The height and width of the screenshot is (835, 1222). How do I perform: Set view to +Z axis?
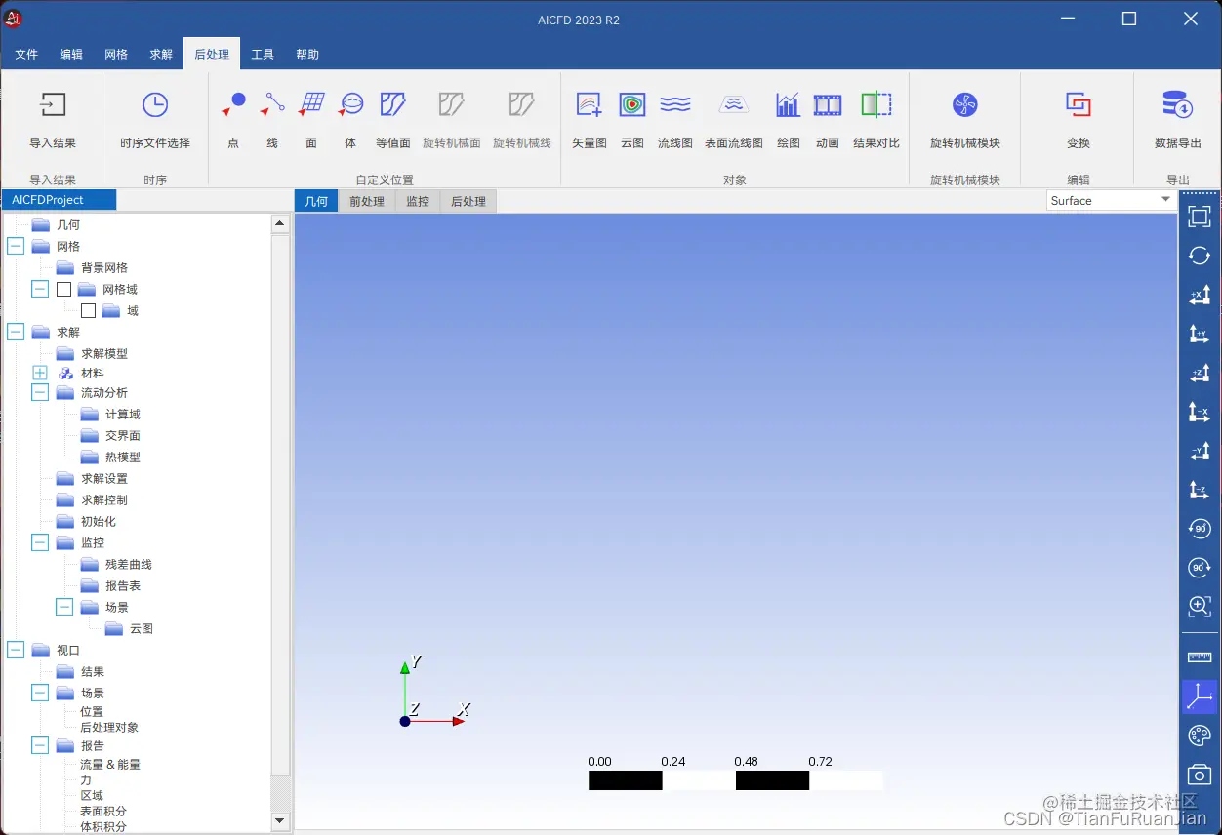1200,373
